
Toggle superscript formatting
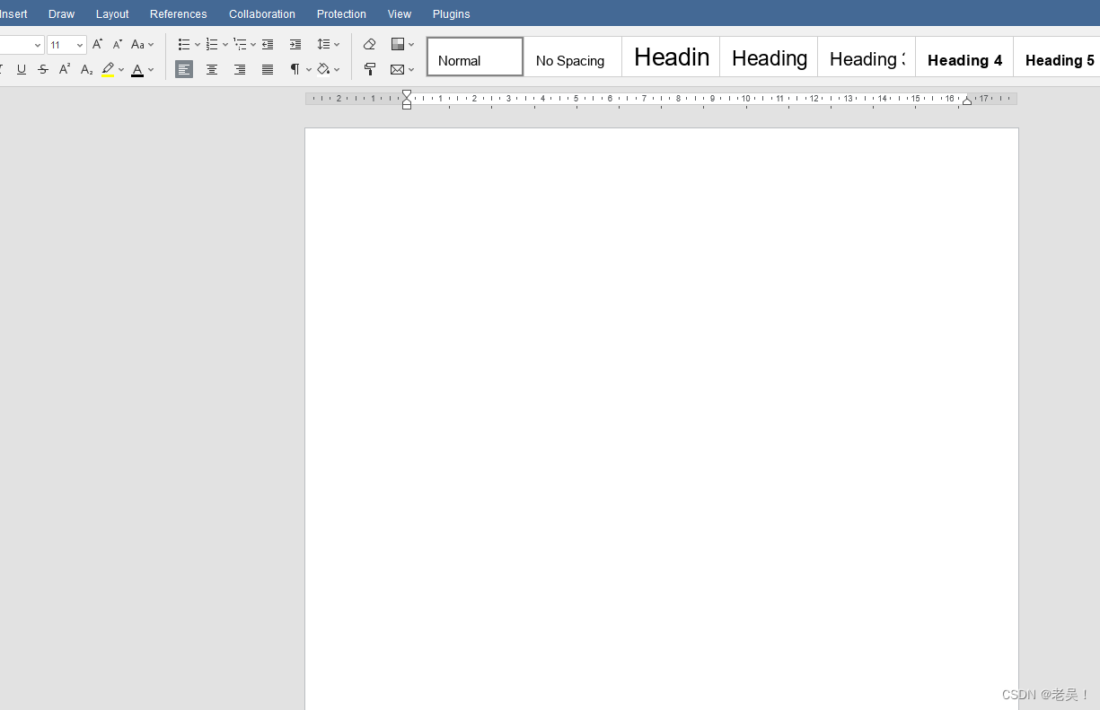[x=65, y=69]
